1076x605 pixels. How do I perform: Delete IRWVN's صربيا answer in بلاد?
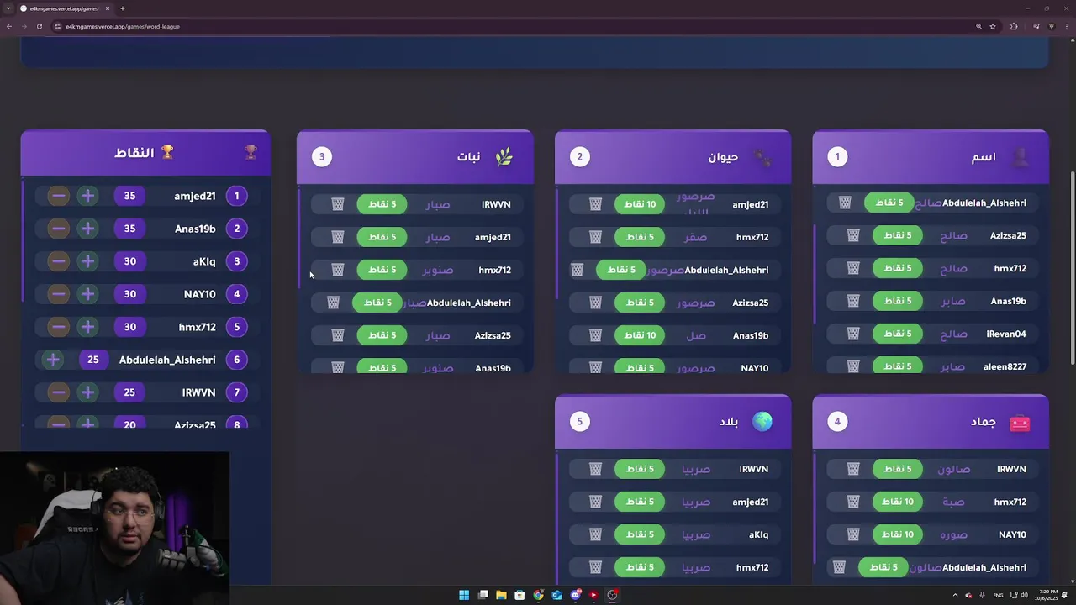pyautogui.click(x=595, y=469)
